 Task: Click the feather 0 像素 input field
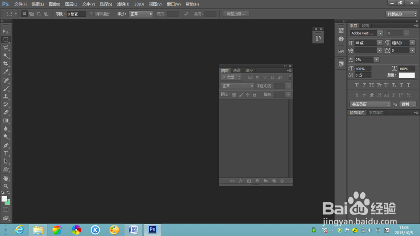76,14
